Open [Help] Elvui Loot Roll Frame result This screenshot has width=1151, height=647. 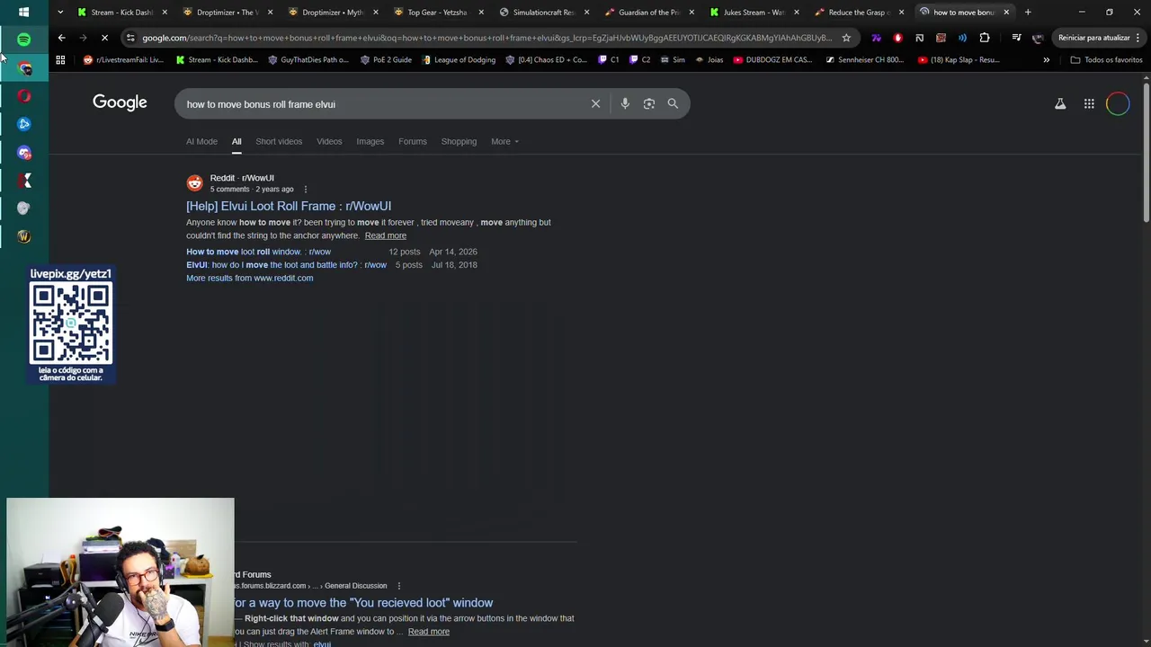coord(289,206)
